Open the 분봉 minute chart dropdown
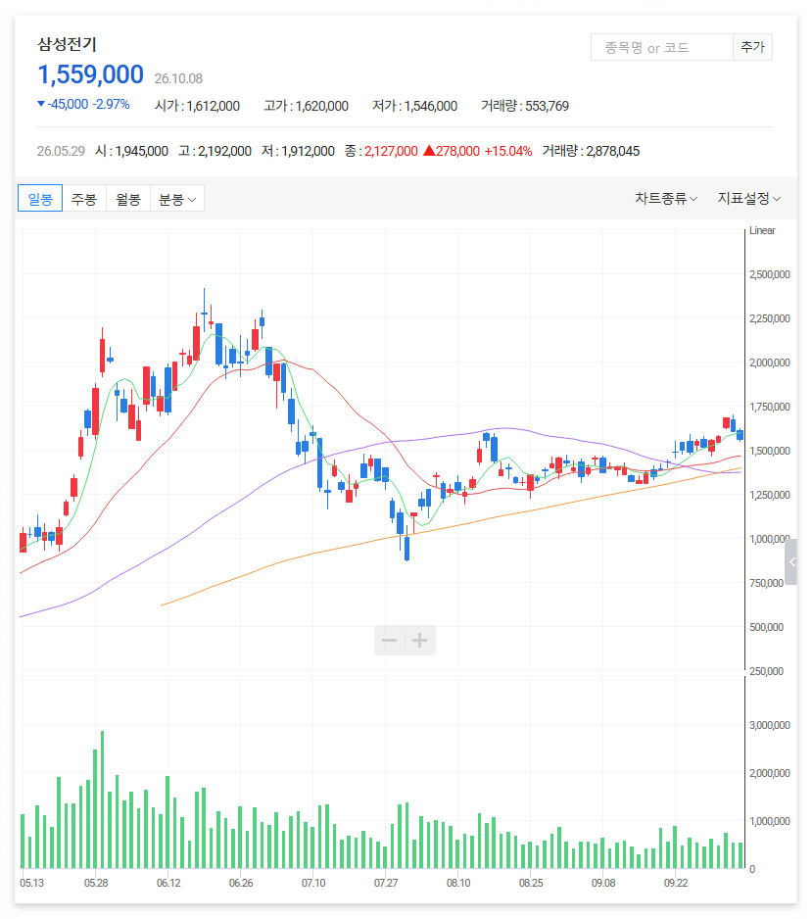Image resolution: width=812 pixels, height=919 pixels. [177, 199]
